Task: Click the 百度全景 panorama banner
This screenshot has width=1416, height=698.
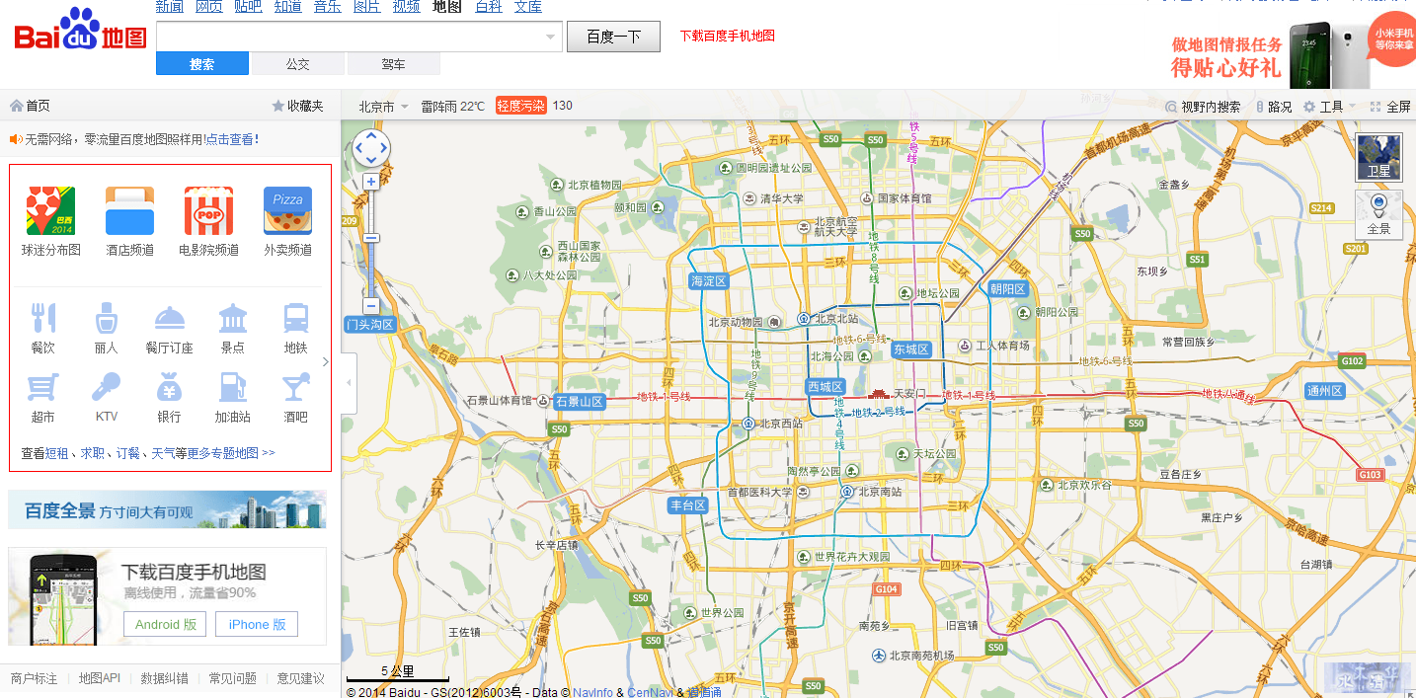Action: (x=167, y=509)
